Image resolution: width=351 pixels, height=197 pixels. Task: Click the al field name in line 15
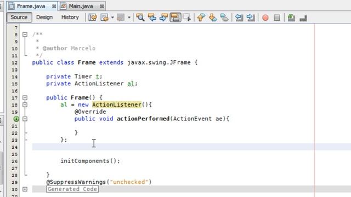click(131, 84)
